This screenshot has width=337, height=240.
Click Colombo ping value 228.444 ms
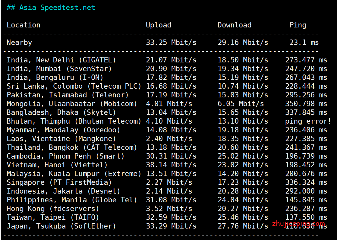click(x=306, y=86)
